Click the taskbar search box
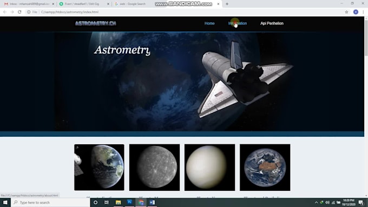 point(50,202)
